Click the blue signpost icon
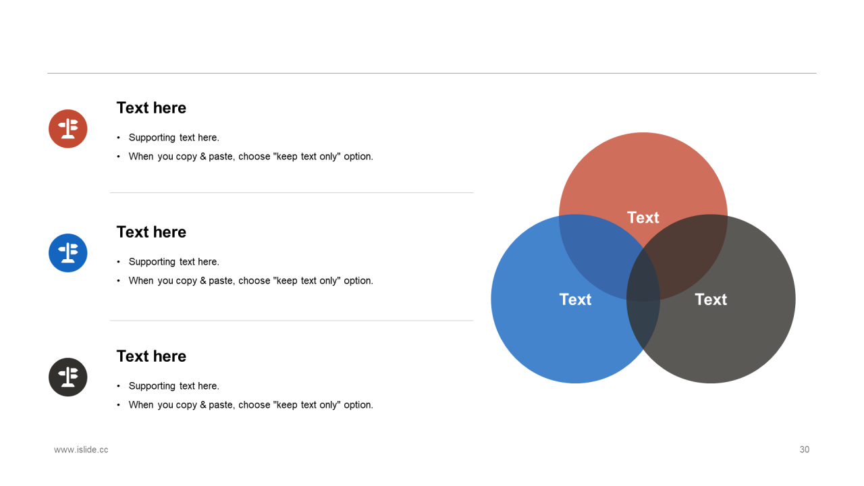The height and width of the screenshot is (486, 864). (68, 253)
